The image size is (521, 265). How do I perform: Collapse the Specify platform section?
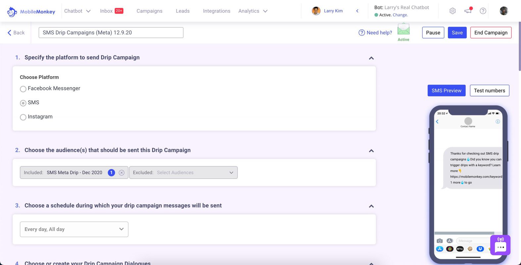point(371,58)
